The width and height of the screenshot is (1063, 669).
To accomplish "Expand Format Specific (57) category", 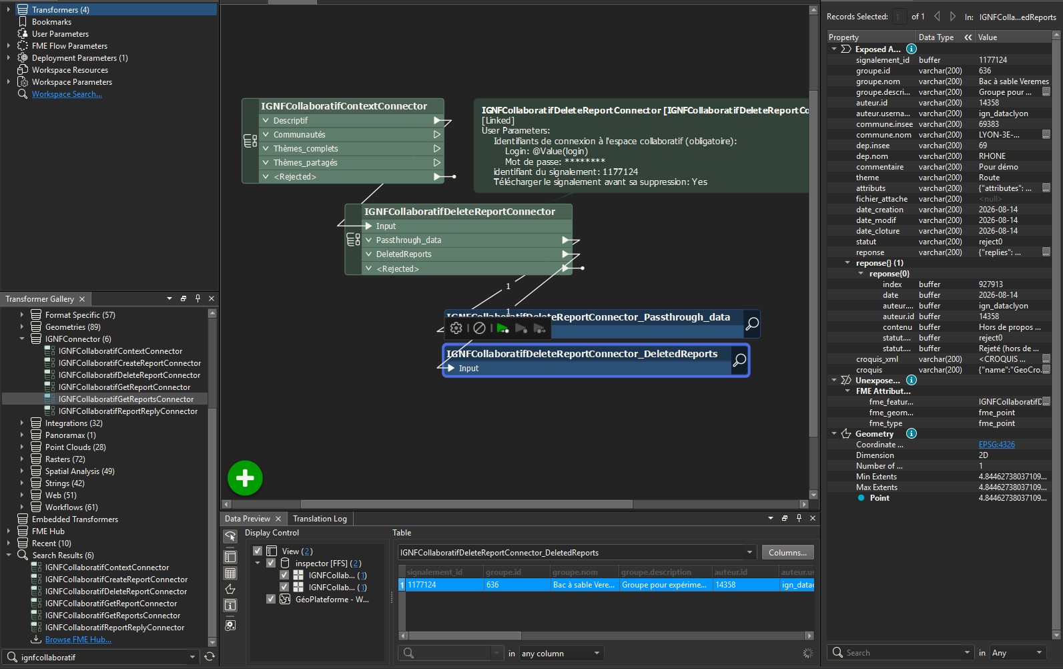I will tap(21, 314).
